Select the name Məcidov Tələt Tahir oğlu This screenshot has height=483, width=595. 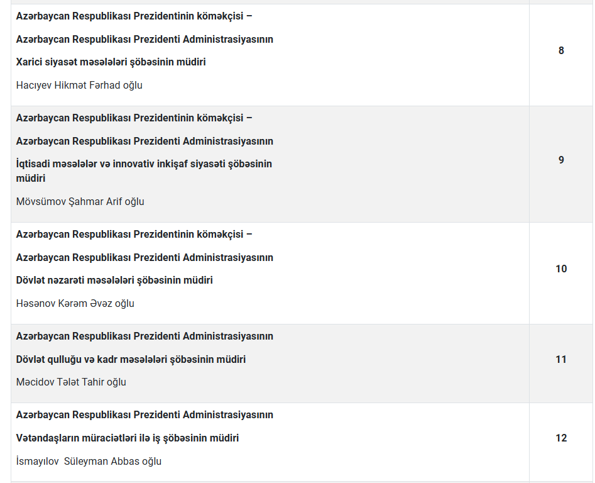click(71, 382)
